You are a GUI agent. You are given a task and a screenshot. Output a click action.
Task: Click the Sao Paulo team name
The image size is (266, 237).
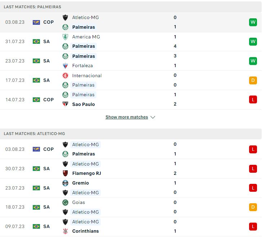coord(84,104)
